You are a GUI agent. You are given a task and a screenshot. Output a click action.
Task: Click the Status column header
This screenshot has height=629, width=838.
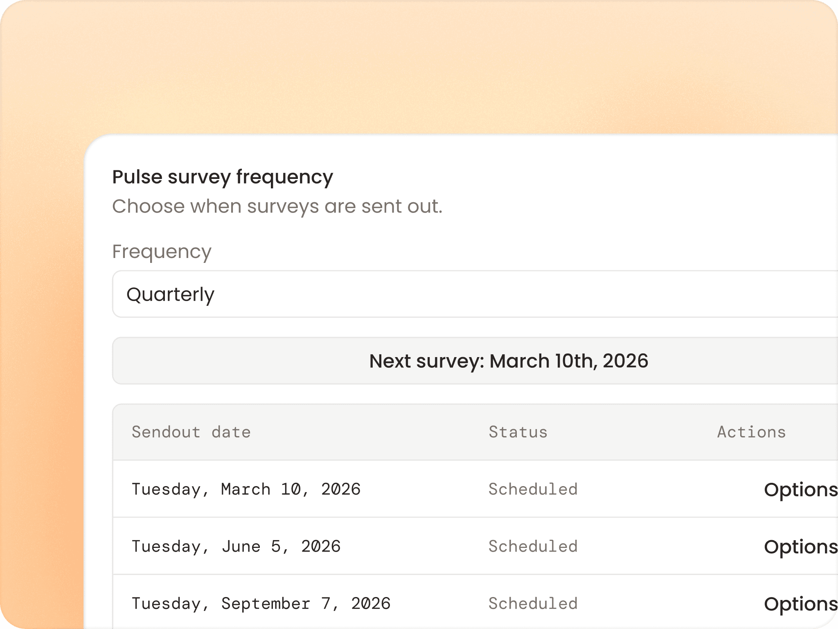518,432
